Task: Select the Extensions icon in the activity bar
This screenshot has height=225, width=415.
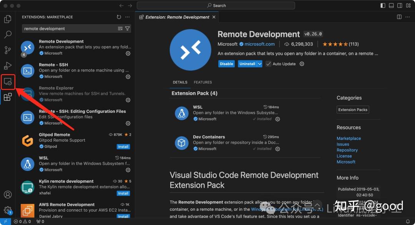Action: [8, 97]
